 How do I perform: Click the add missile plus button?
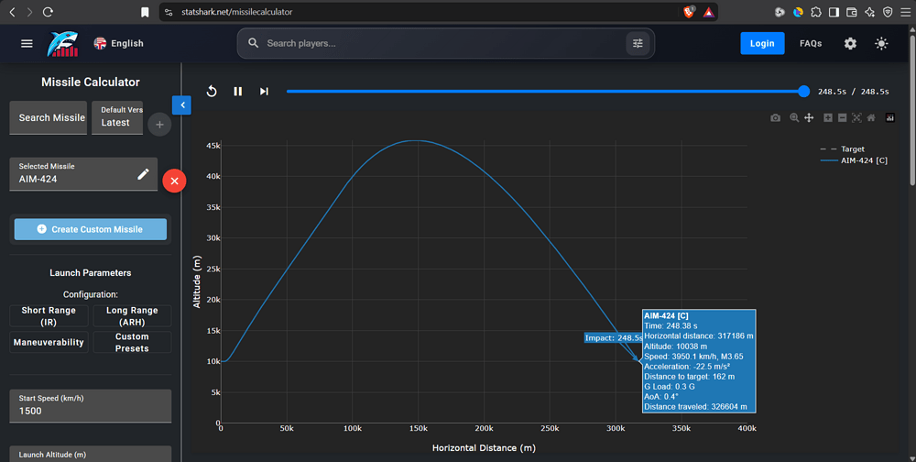click(159, 125)
